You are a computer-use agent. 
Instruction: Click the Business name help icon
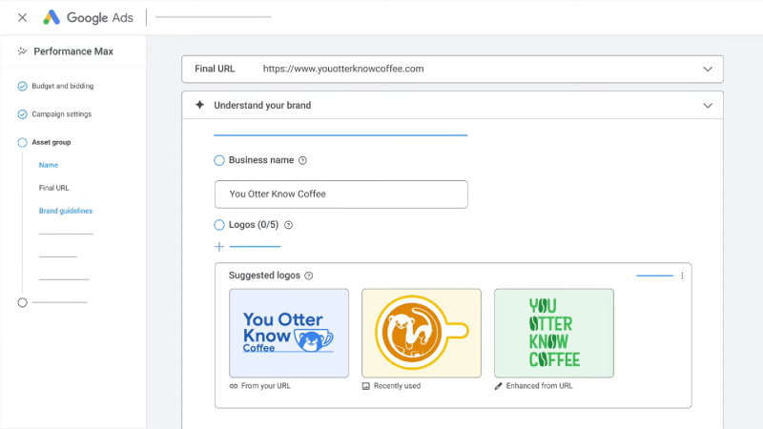[302, 161]
